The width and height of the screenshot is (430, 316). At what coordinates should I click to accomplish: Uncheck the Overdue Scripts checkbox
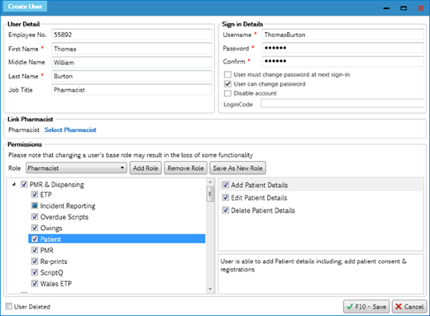[35, 217]
